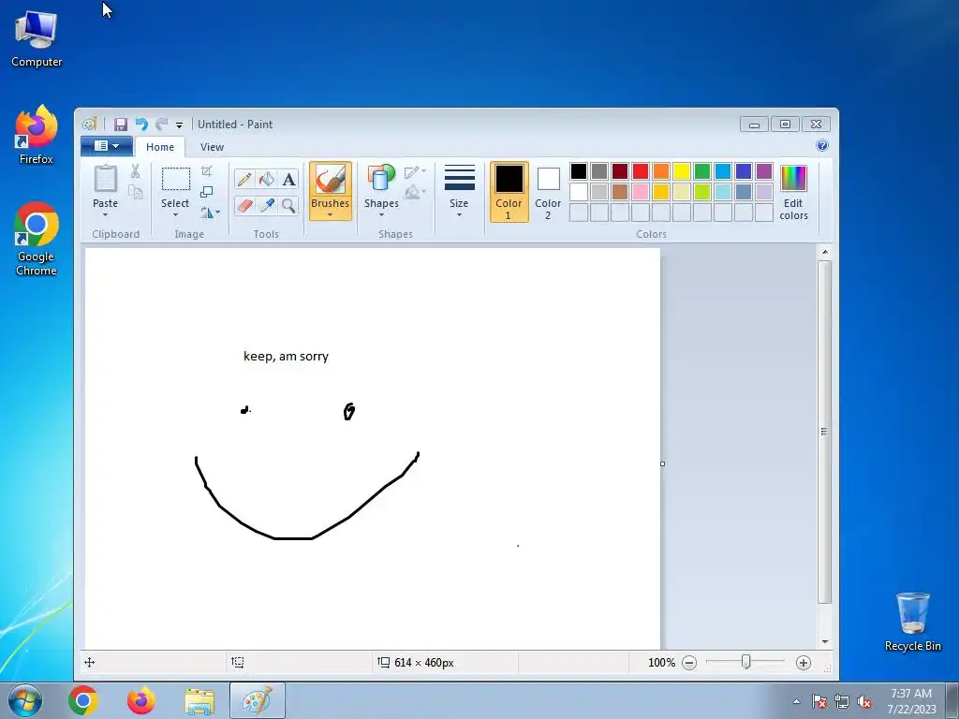959x719 pixels.
Task: Open the Paint file menu button
Action: pos(107,145)
